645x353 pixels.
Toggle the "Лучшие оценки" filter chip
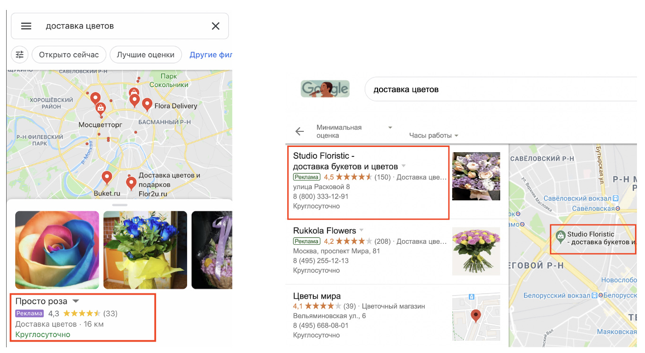tap(146, 55)
